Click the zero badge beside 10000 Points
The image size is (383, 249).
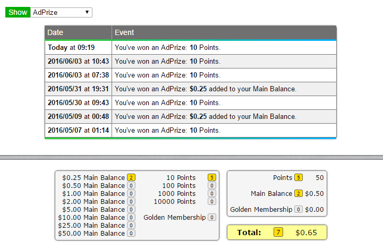pyautogui.click(x=211, y=202)
